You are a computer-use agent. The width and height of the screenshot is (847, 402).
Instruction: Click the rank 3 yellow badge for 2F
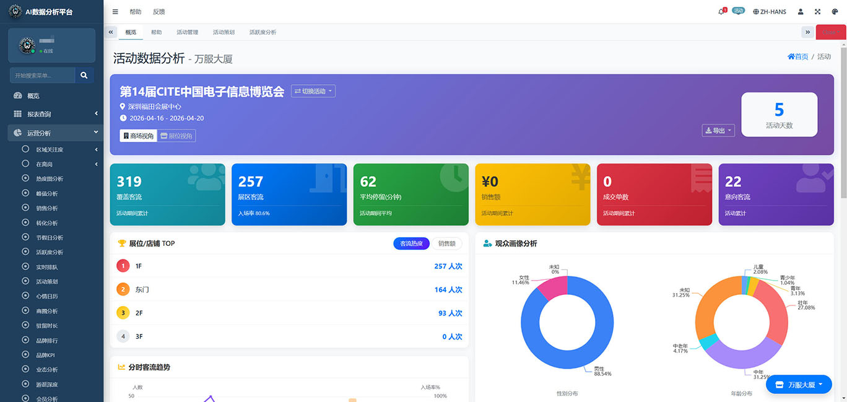(123, 313)
